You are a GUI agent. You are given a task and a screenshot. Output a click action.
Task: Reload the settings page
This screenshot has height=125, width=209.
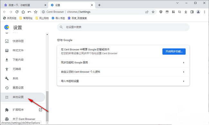17,12
